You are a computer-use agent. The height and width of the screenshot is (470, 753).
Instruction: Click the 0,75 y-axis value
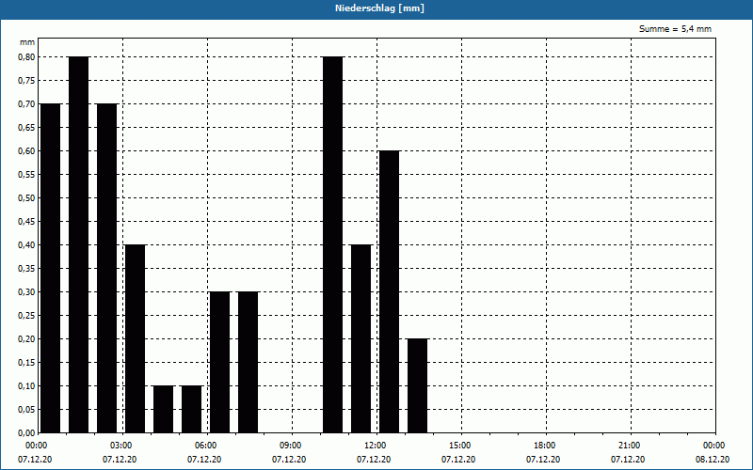tap(26, 80)
